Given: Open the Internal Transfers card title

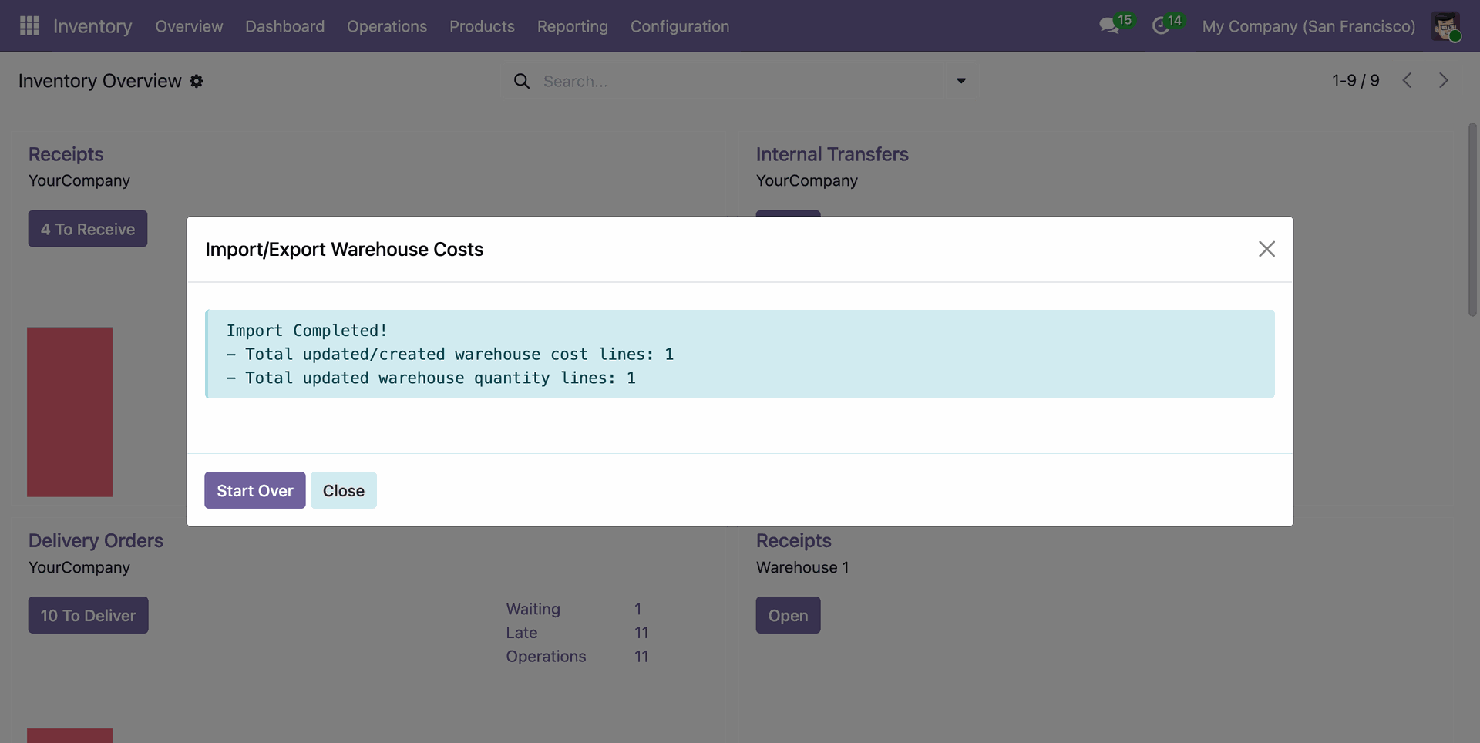Looking at the screenshot, I should pyautogui.click(x=832, y=154).
